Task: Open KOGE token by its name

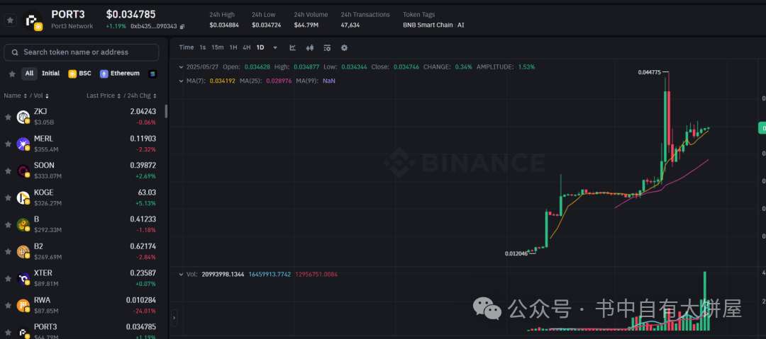Action: click(44, 193)
